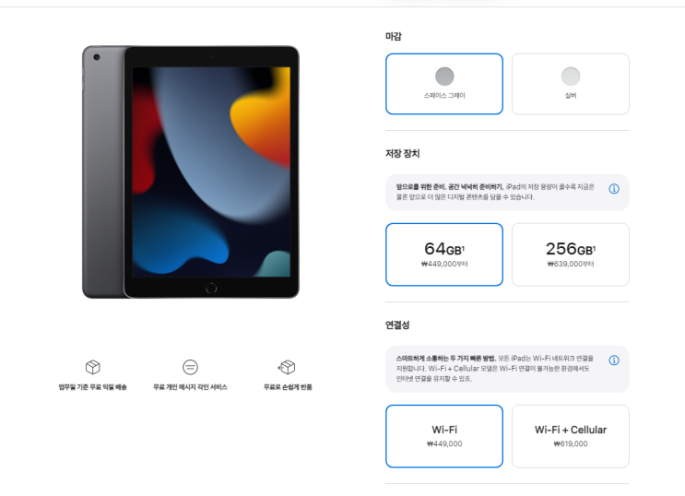Select the Silver color swatch
The image size is (685, 496).
[571, 77]
